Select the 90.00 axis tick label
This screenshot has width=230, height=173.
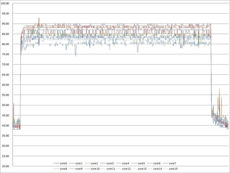point(7,24)
